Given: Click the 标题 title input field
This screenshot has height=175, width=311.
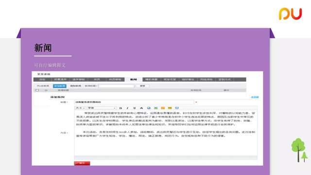Looking at the screenshot, I should click(134, 102).
